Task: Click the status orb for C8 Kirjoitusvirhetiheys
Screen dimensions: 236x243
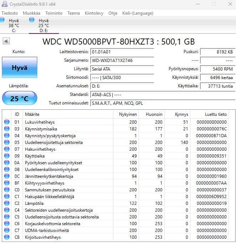Action: tap(7, 237)
